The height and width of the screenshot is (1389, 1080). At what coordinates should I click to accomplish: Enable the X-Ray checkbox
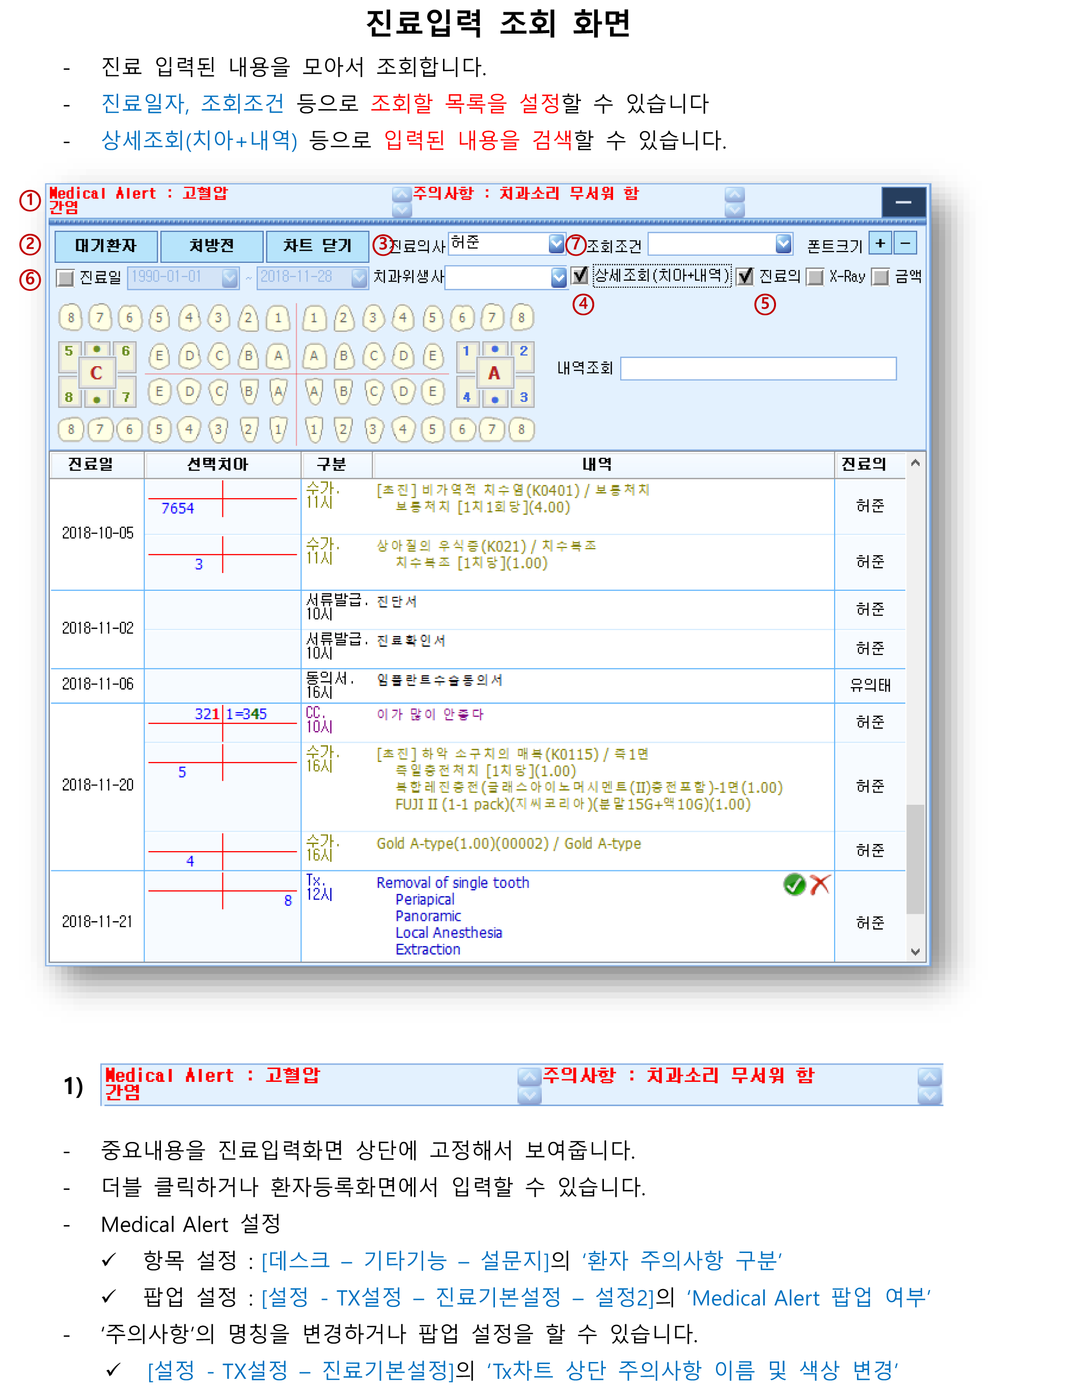815,277
